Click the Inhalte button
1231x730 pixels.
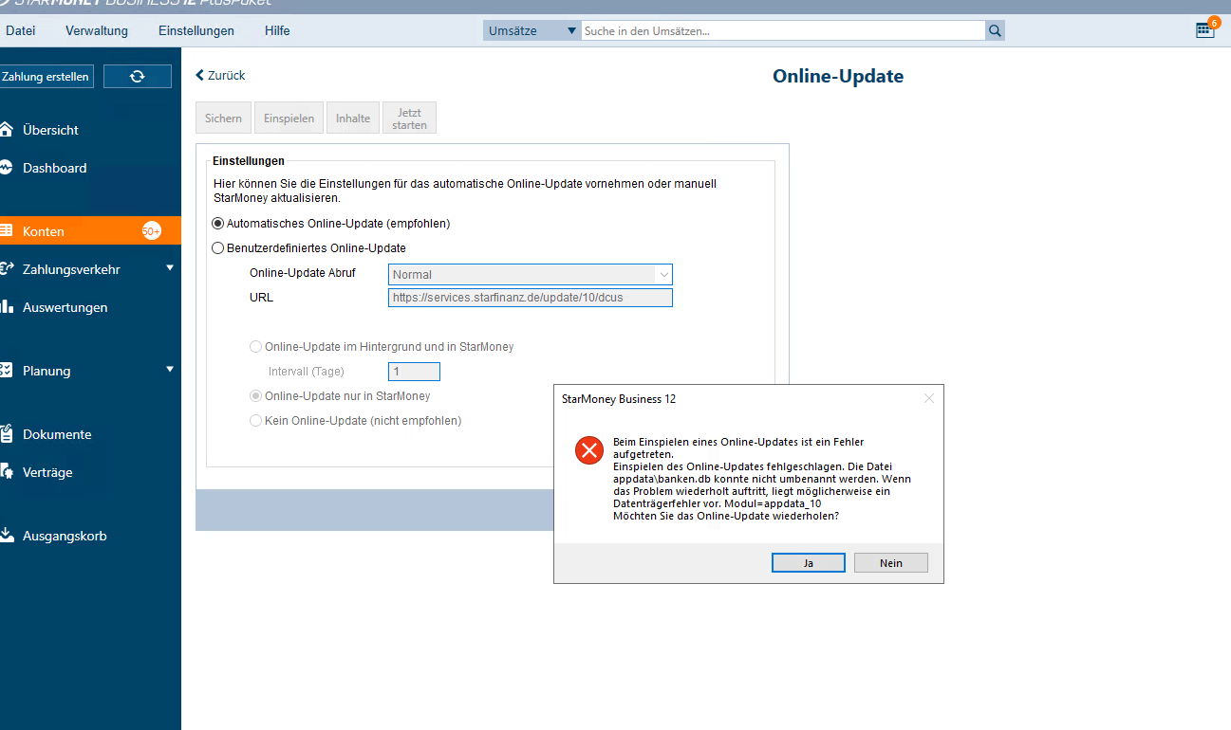353,119
